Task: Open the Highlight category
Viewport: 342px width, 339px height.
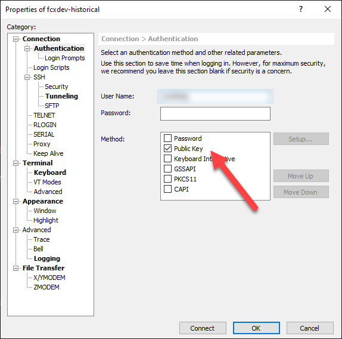Action: (x=46, y=220)
